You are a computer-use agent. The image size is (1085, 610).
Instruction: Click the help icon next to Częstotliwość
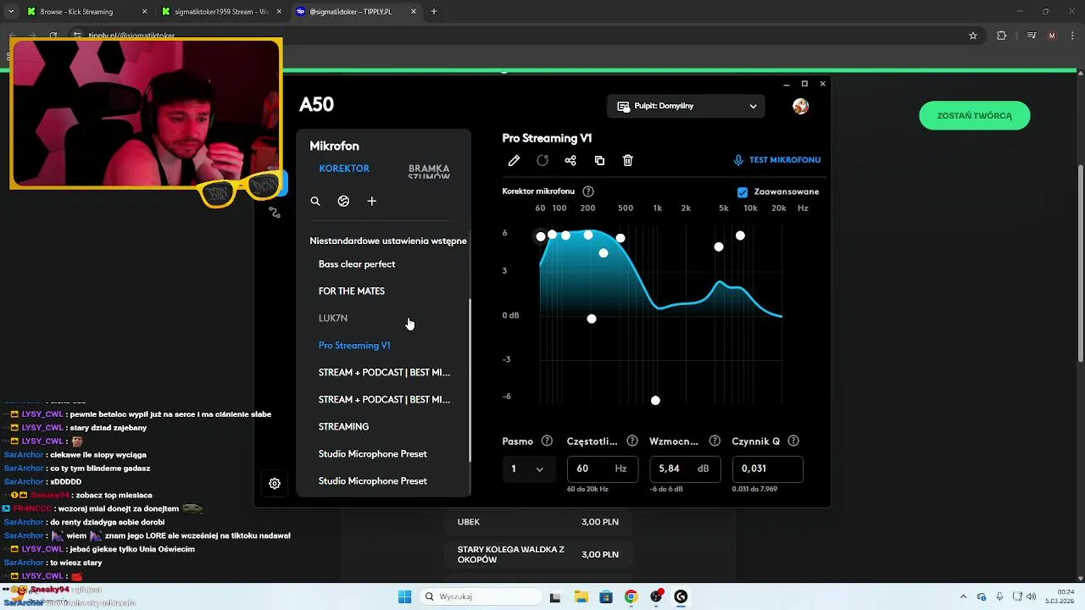coord(632,441)
